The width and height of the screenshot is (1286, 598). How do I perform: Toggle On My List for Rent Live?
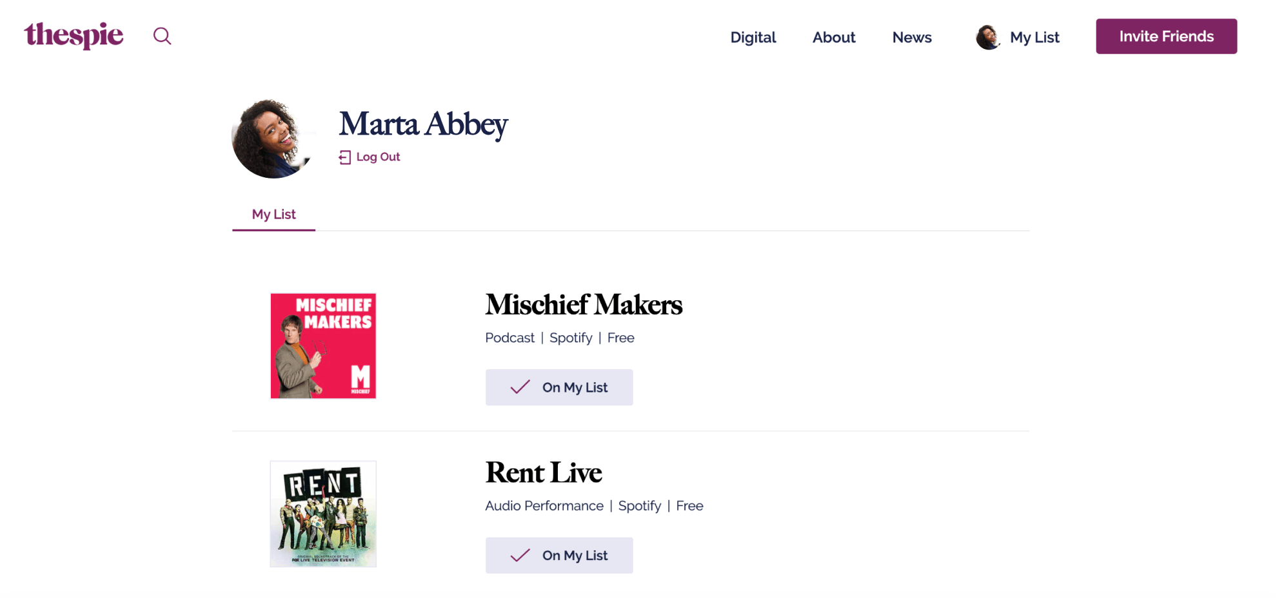[x=559, y=555]
